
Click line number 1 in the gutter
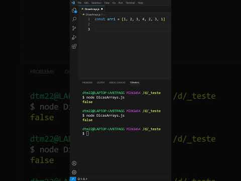click(89, 19)
